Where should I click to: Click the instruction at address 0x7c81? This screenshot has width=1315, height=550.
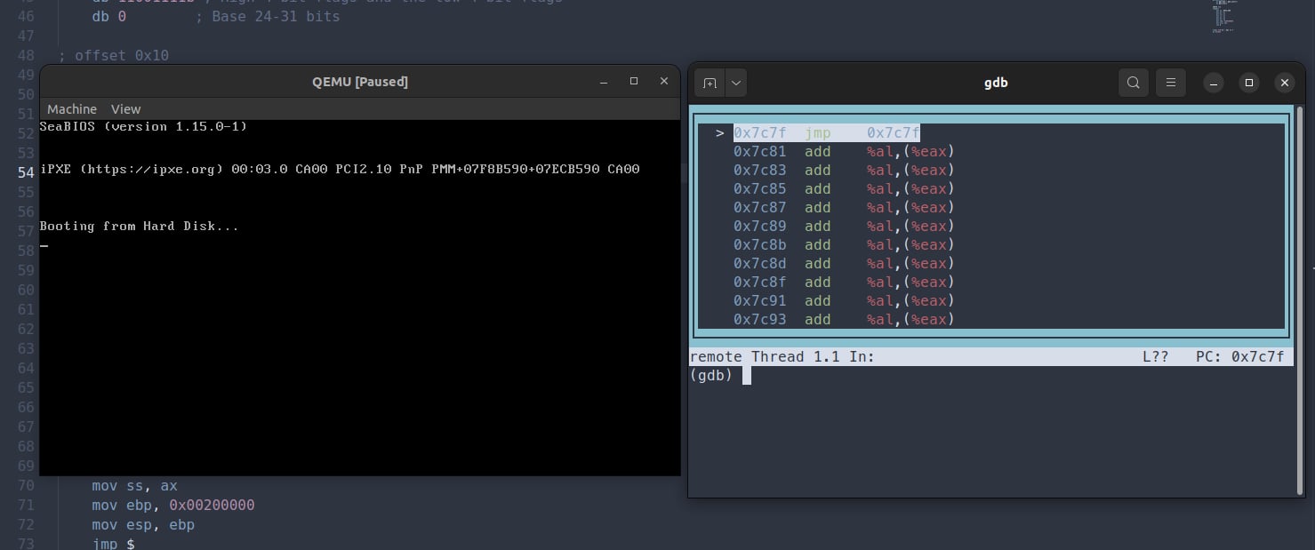844,152
